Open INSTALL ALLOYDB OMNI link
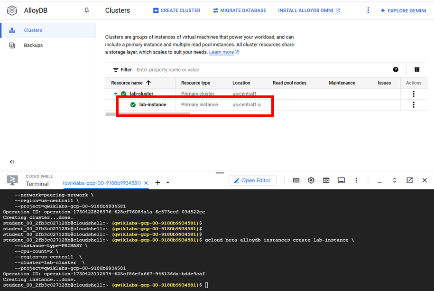Viewport: 434px width, 291px height. pyautogui.click(x=309, y=10)
